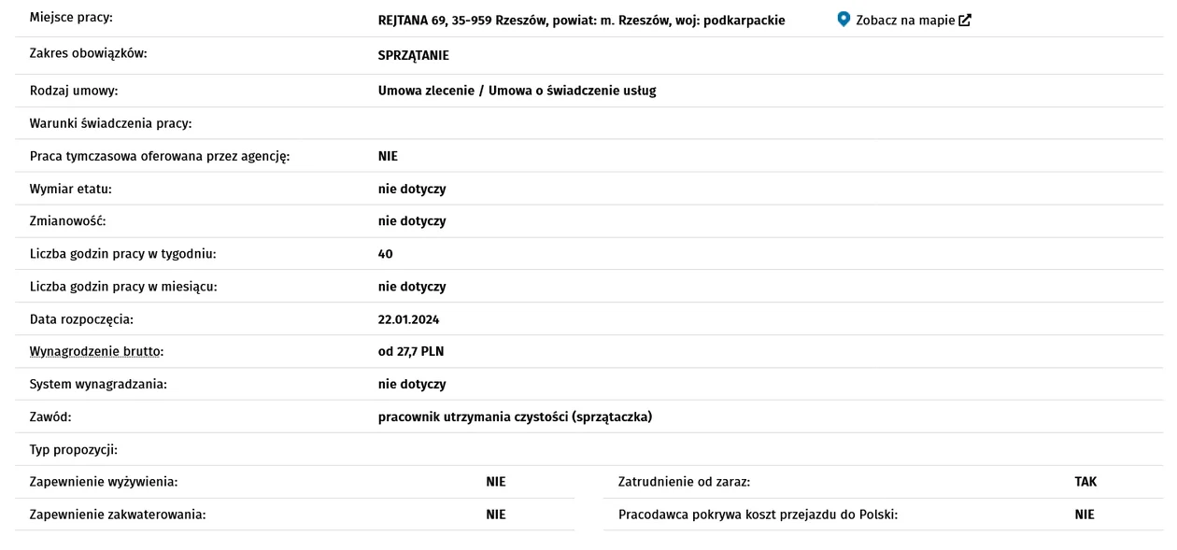The height and width of the screenshot is (550, 1177).
Task: Click the 'NIE' value for travel cost coverage
Action: [1085, 515]
